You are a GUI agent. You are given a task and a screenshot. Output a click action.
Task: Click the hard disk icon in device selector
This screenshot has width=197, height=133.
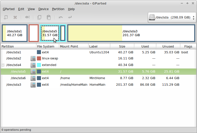[152, 17]
